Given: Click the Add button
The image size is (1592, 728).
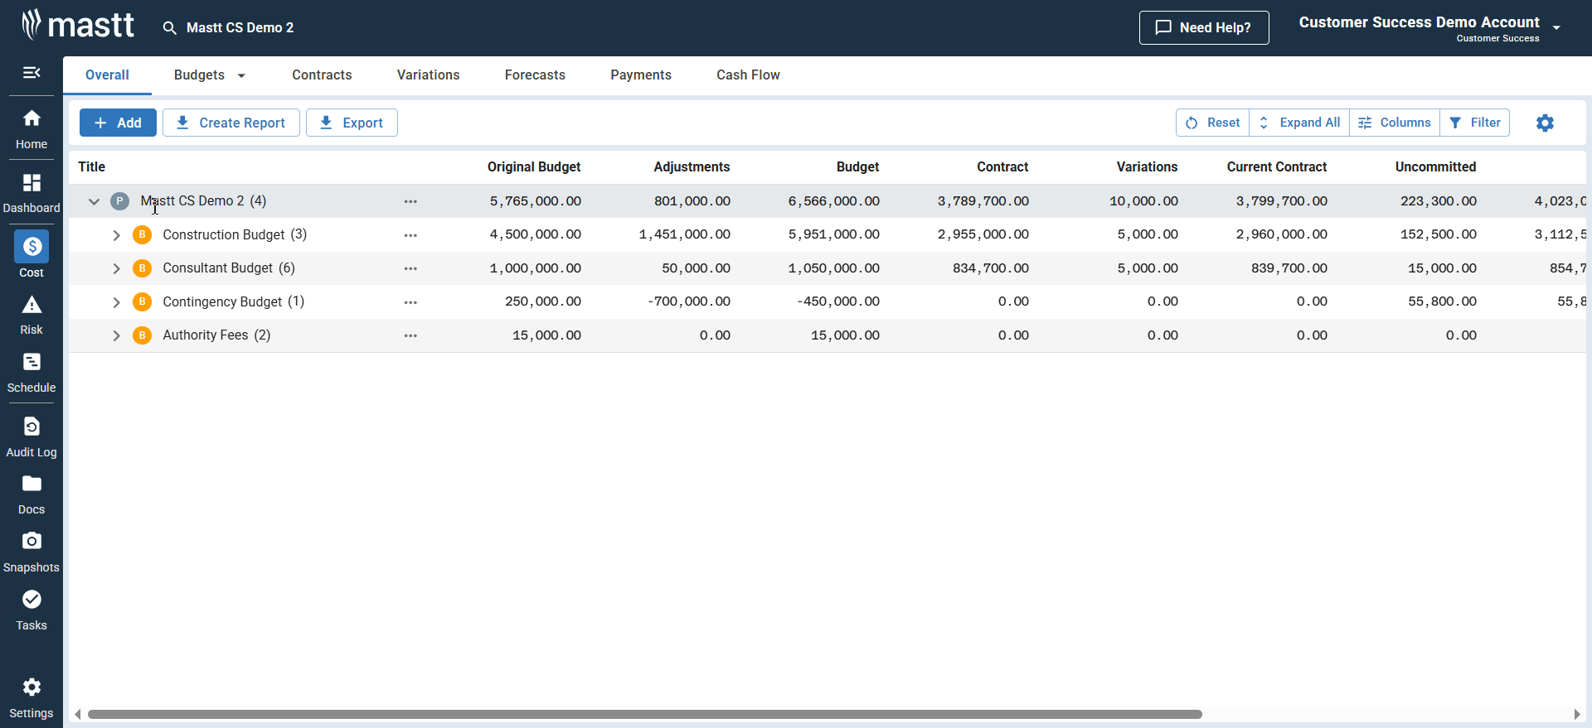Looking at the screenshot, I should tap(118, 123).
